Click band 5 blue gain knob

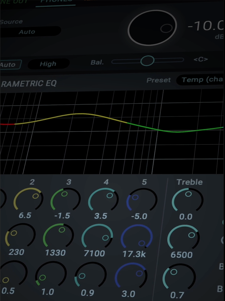click(x=142, y=200)
